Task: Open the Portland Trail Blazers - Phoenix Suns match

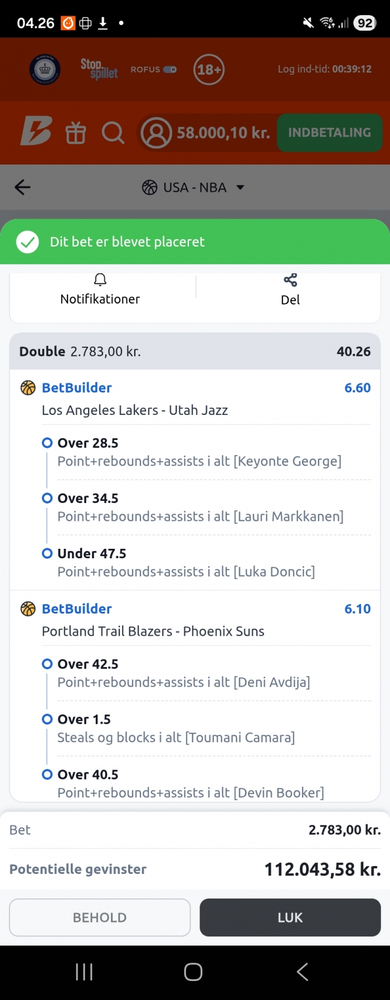Action: (x=153, y=631)
